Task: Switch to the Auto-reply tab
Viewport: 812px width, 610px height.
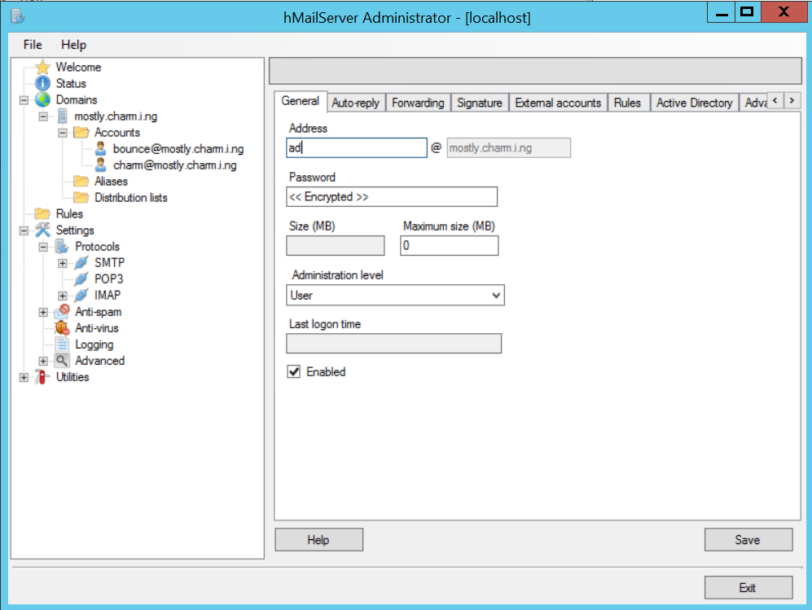Action: click(356, 103)
